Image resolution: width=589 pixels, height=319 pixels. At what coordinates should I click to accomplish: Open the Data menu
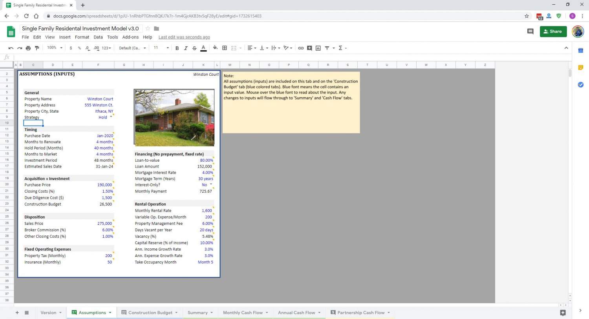[98, 37]
